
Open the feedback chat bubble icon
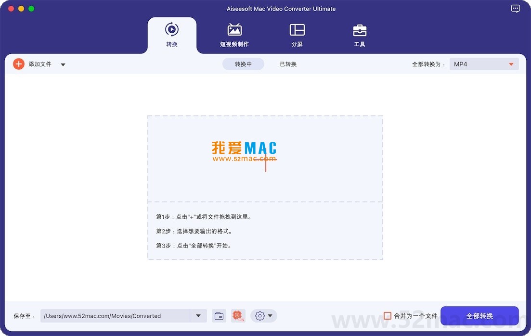(x=516, y=9)
